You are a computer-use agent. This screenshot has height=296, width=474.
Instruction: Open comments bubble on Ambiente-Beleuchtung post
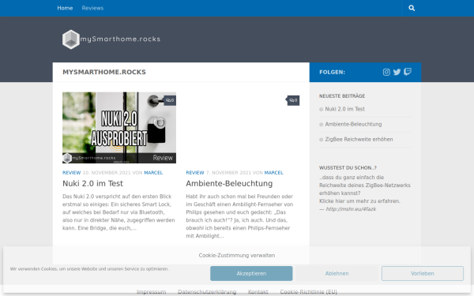click(293, 100)
